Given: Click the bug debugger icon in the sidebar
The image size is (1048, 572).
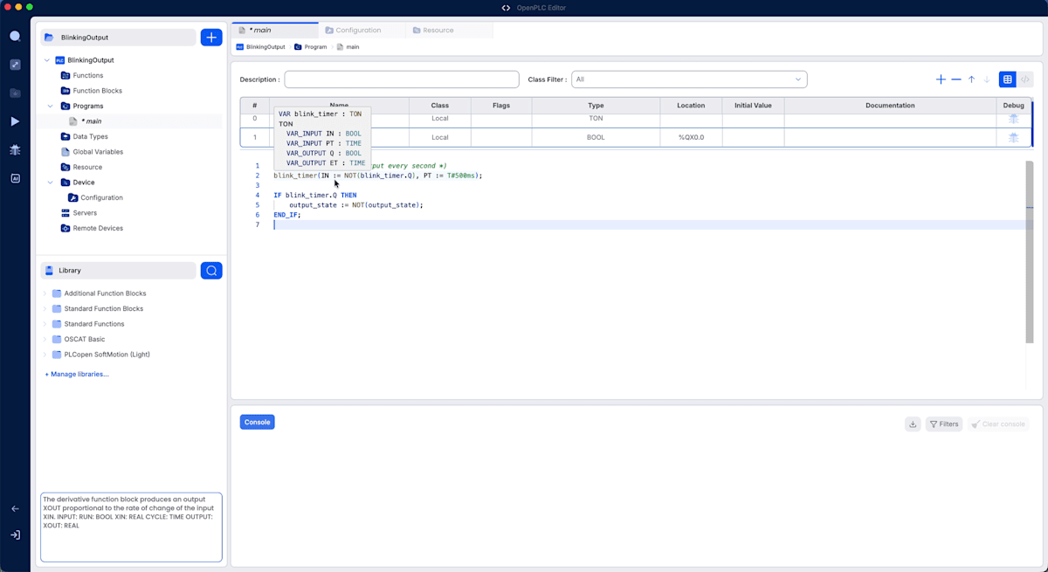Looking at the screenshot, I should tap(15, 150).
